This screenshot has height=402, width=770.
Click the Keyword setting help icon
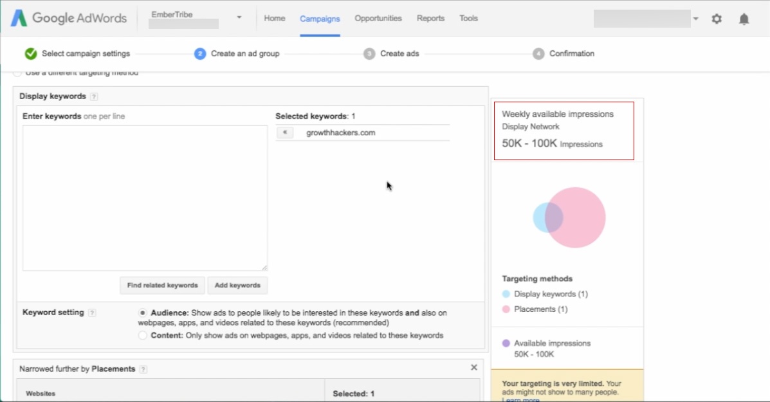click(92, 313)
